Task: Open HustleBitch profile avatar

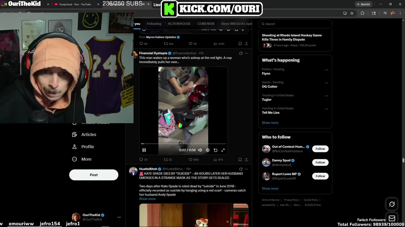Action: (133, 171)
